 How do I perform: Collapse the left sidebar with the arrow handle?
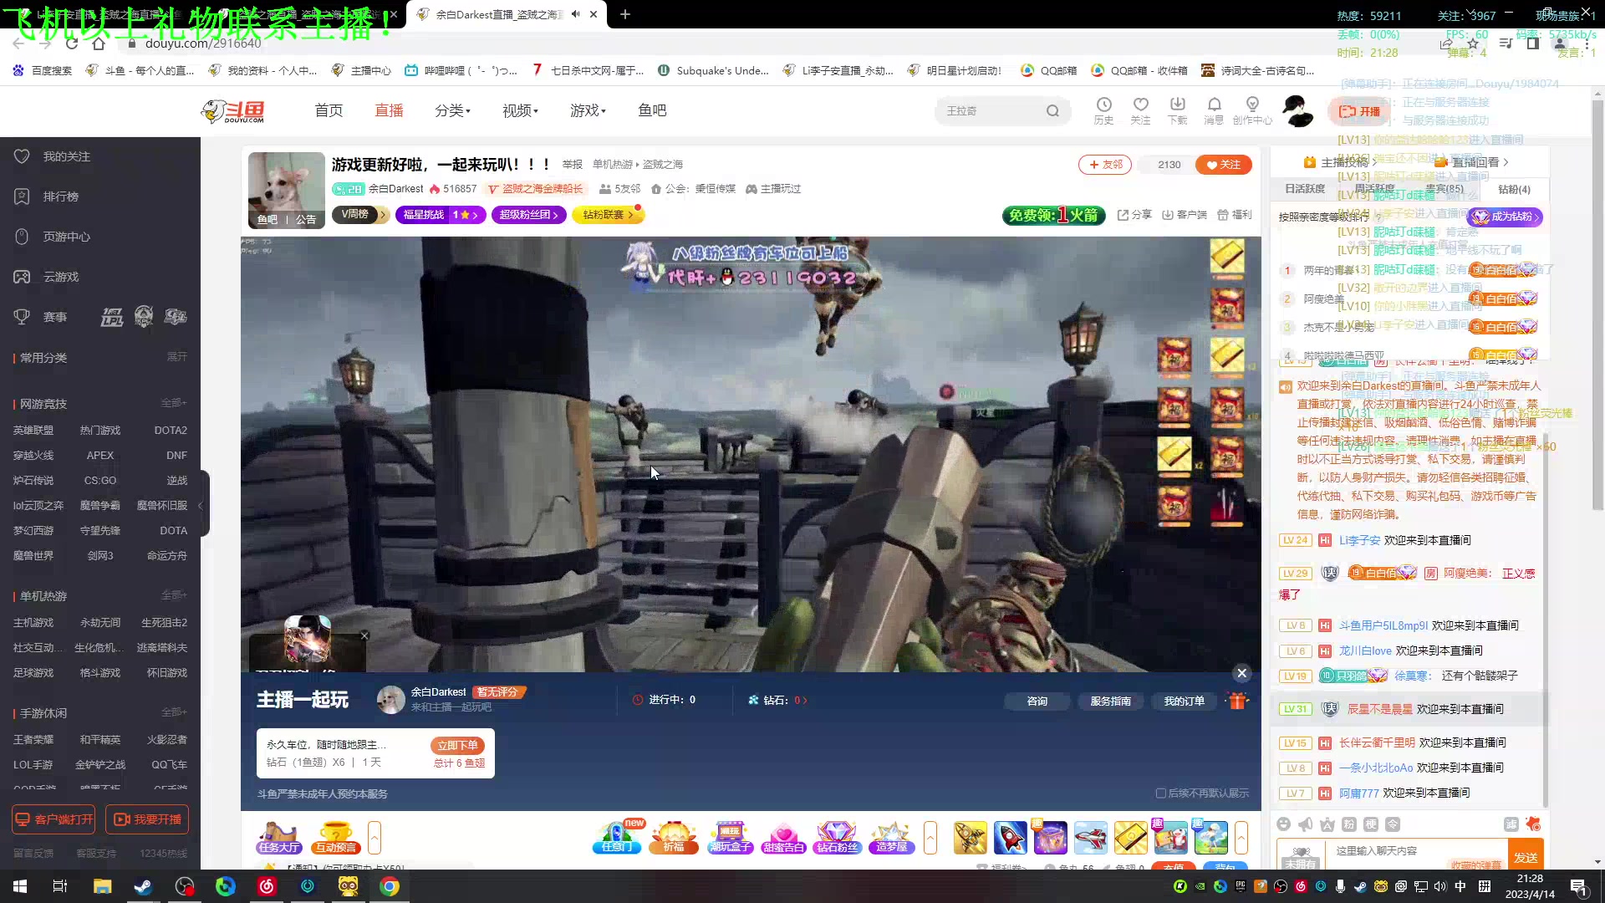tap(201, 505)
